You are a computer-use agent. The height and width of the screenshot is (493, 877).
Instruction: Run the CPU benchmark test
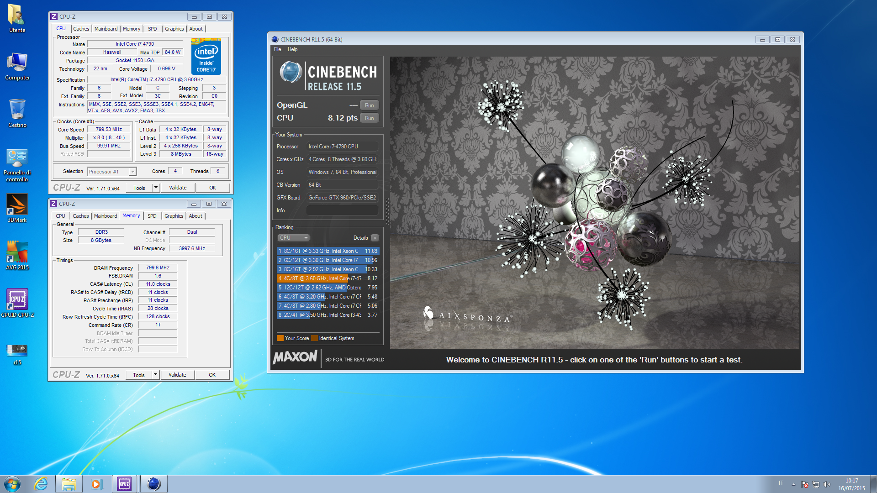click(x=369, y=118)
